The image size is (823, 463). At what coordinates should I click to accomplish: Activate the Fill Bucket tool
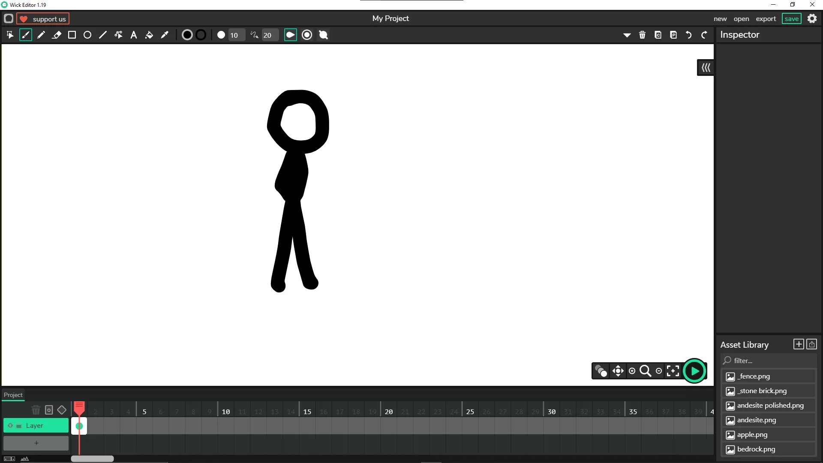[x=149, y=35]
